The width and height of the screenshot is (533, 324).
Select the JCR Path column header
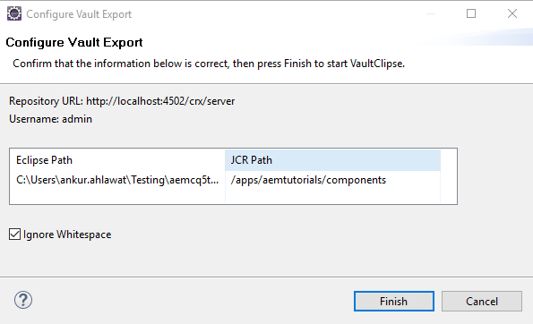click(x=332, y=160)
